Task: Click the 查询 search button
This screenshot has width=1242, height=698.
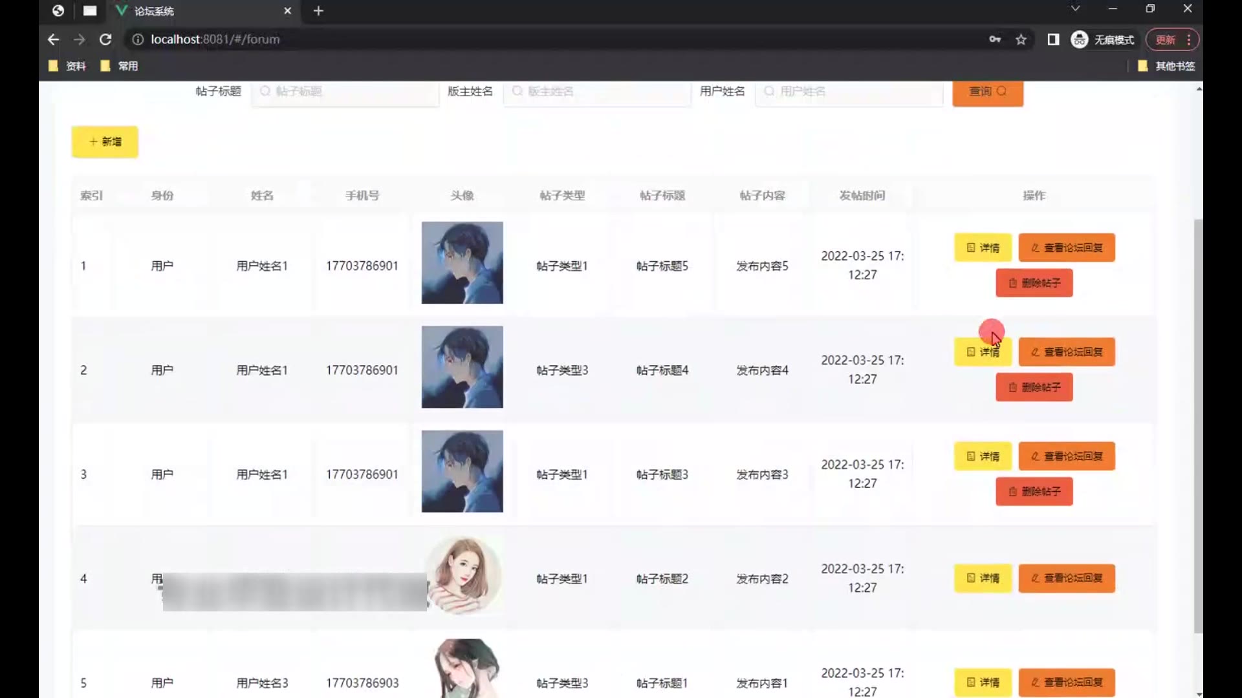Action: click(987, 92)
